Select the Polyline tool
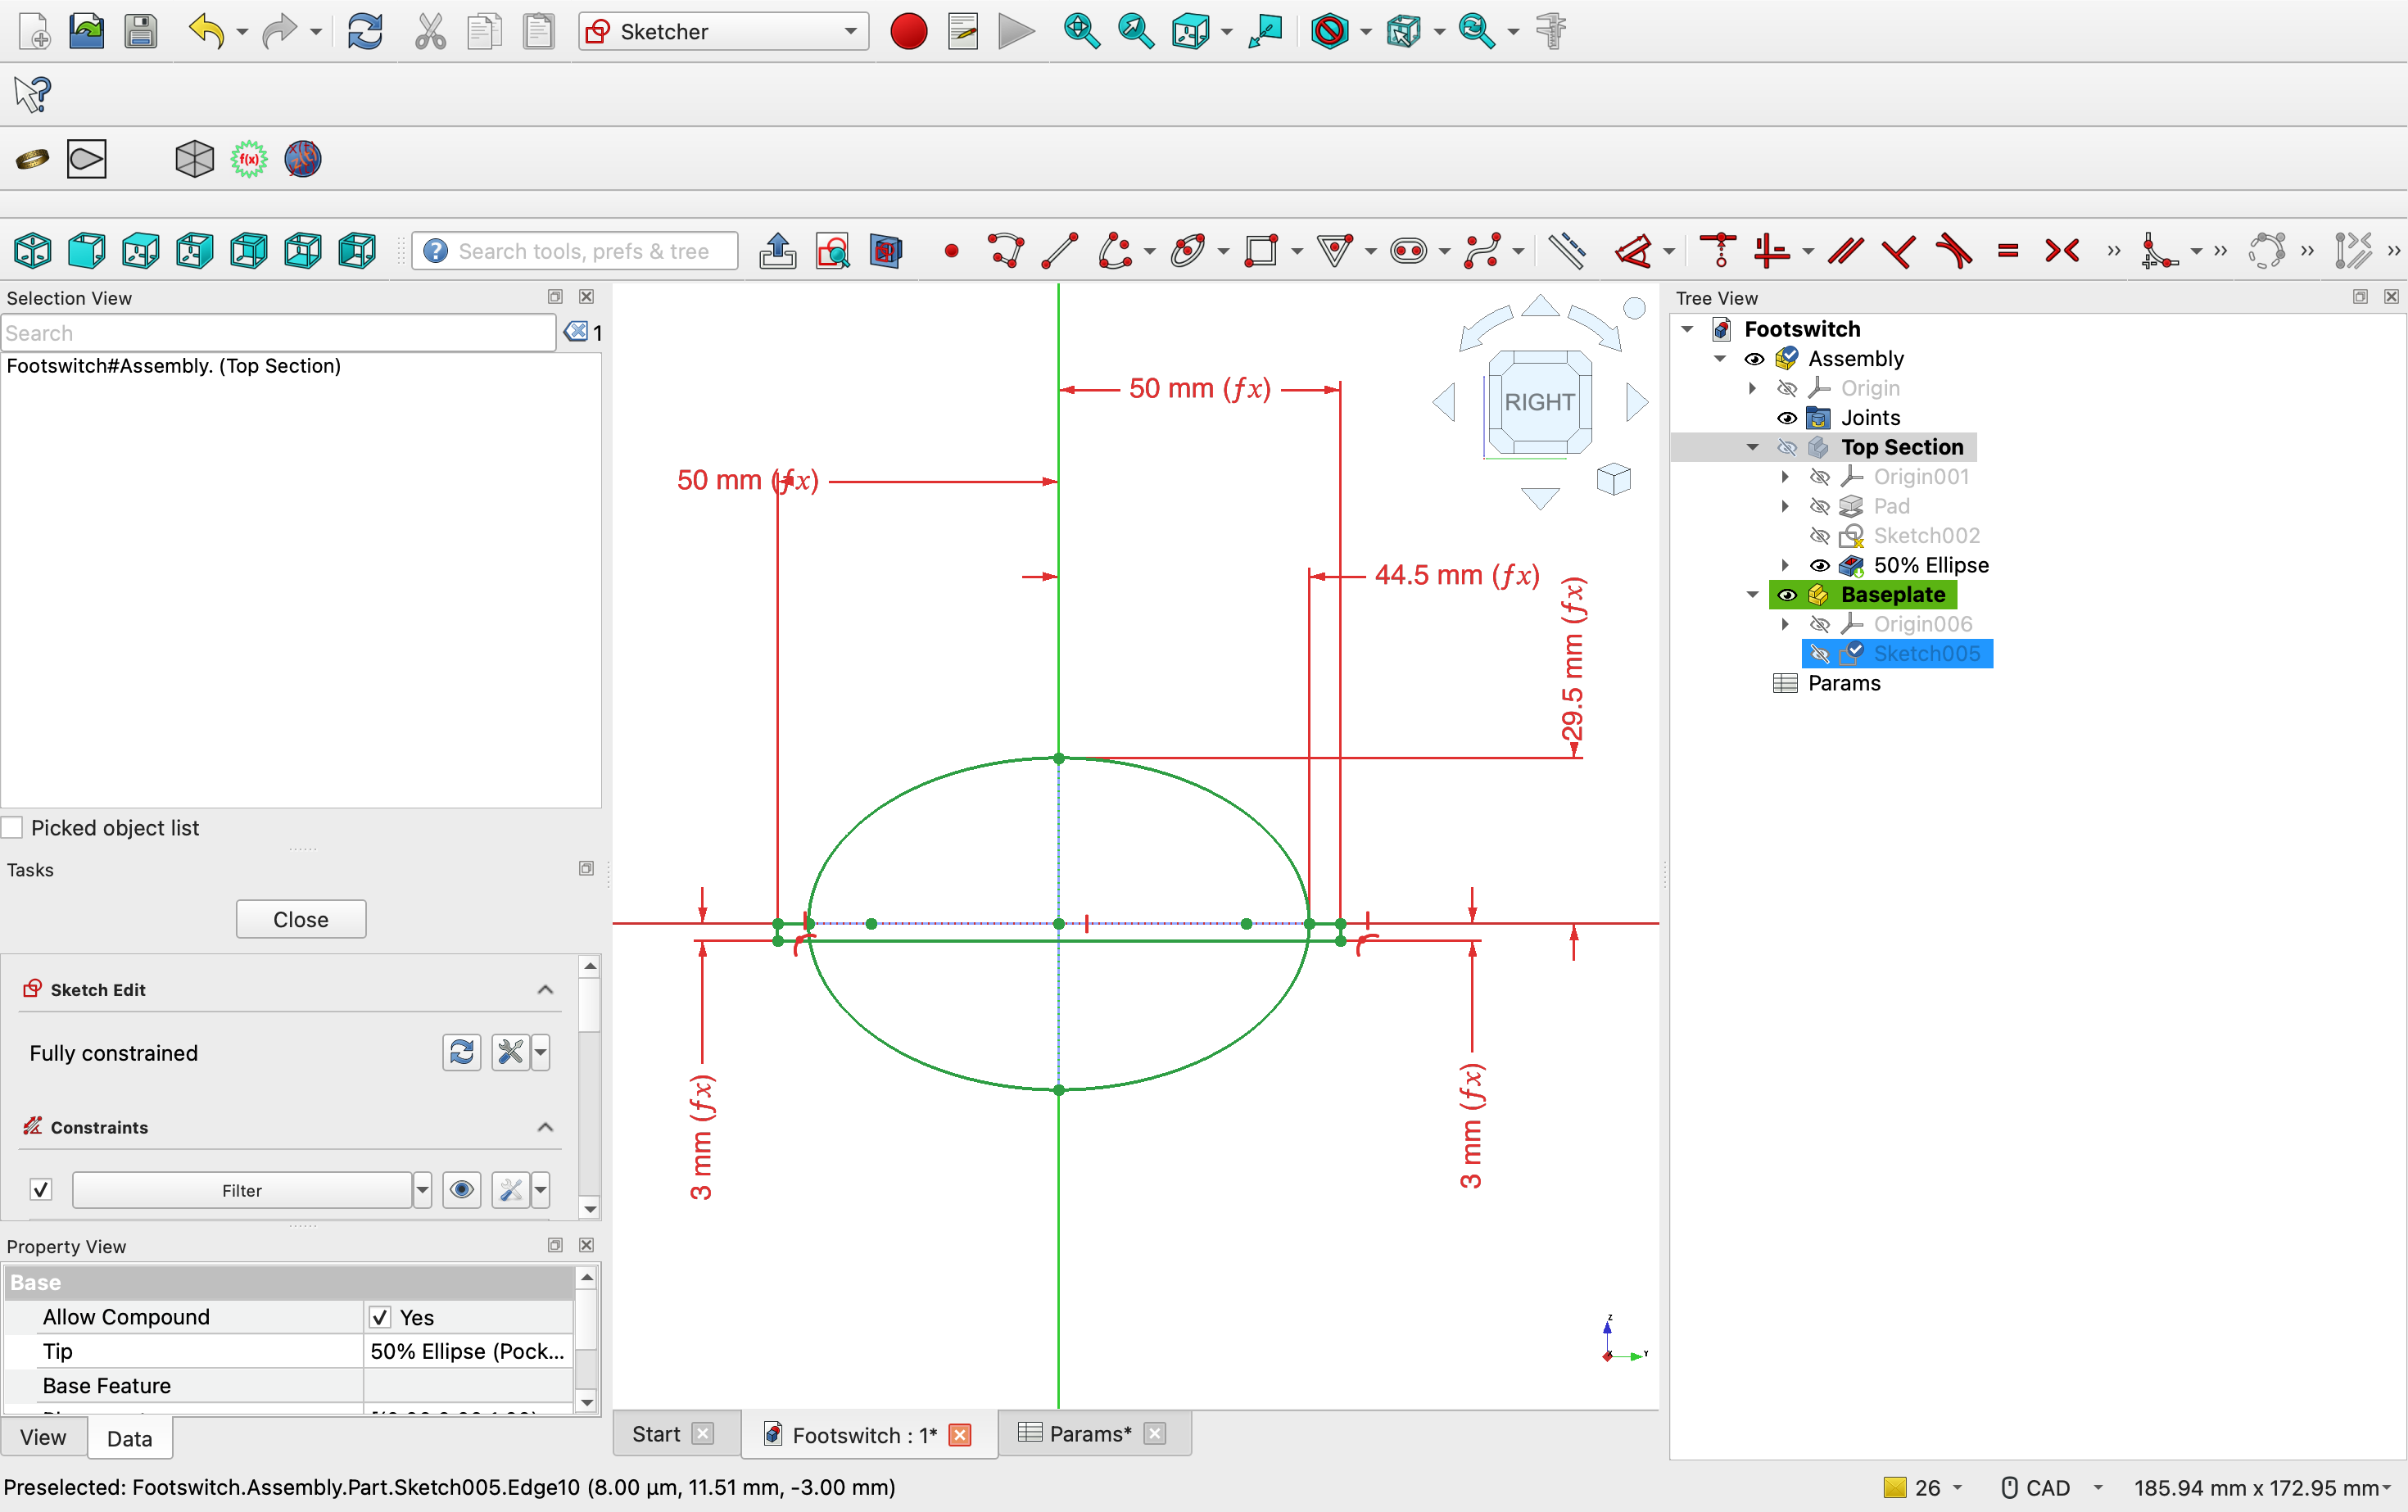Screen dimensions: 2408x1512 pos(1006,250)
